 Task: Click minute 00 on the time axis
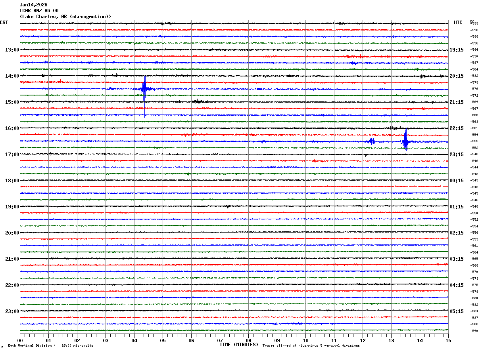point(20,340)
